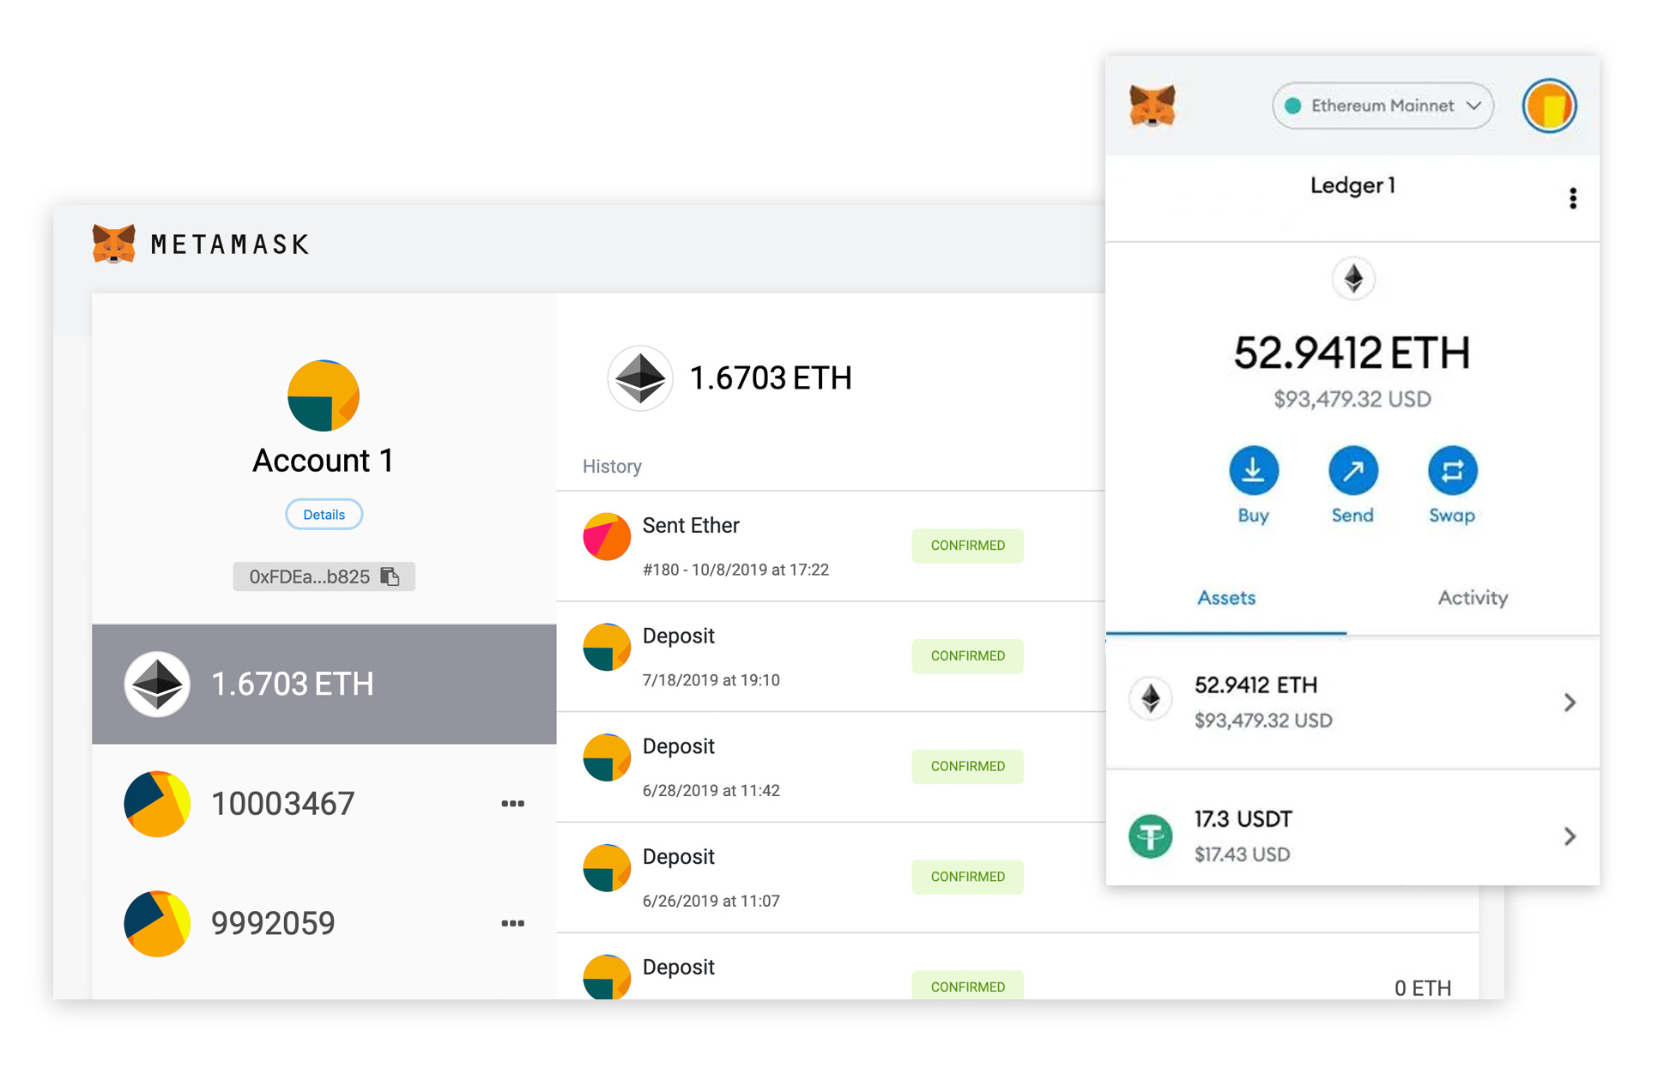Click the Ethereum icon above the 52.9412 ETH balance
The width and height of the screenshot is (1658, 1074).
tap(1352, 279)
